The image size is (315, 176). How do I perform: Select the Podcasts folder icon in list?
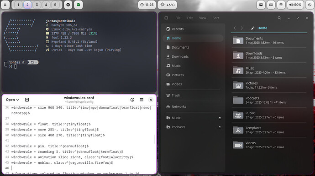(x=238, y=100)
